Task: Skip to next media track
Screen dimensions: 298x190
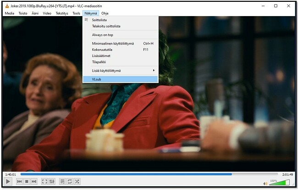Action: pos(34,181)
